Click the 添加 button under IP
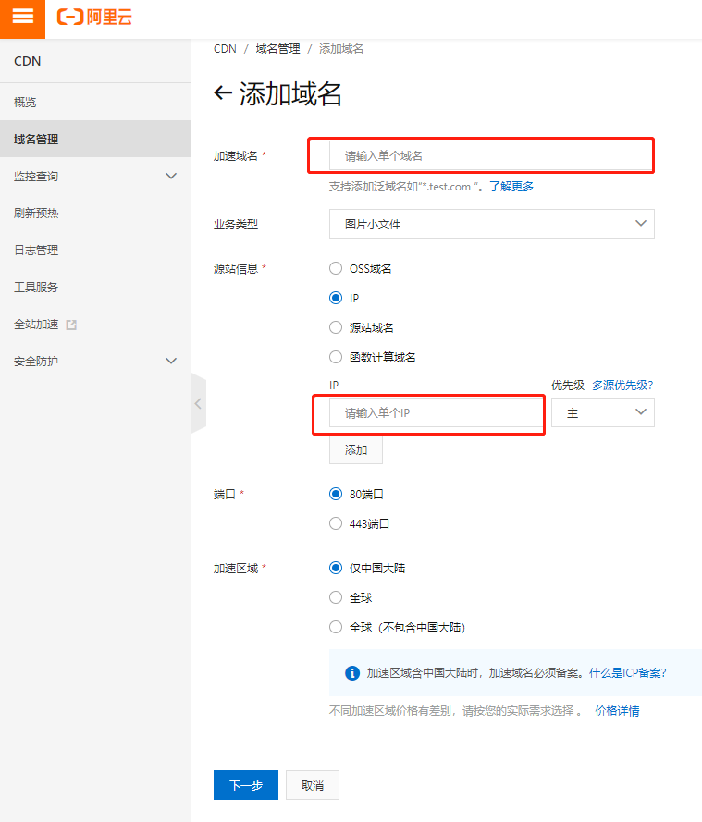Viewport: 702px width, 822px height. coord(356,449)
